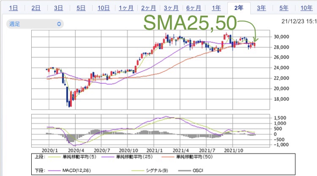Click the active 2年 tab
317x176 pixels.
click(x=239, y=8)
